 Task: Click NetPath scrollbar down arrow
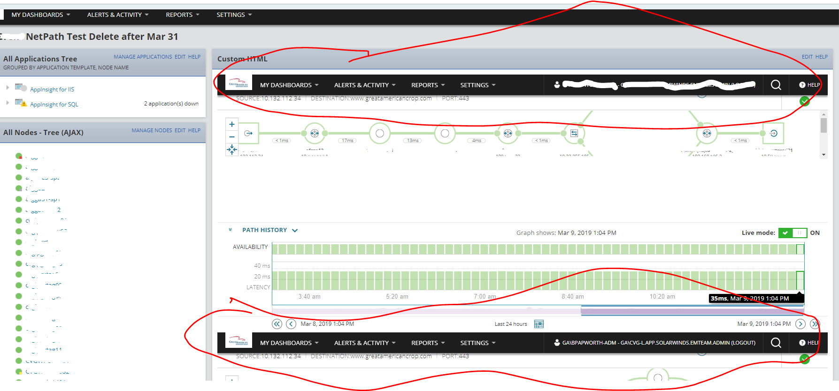[824, 155]
